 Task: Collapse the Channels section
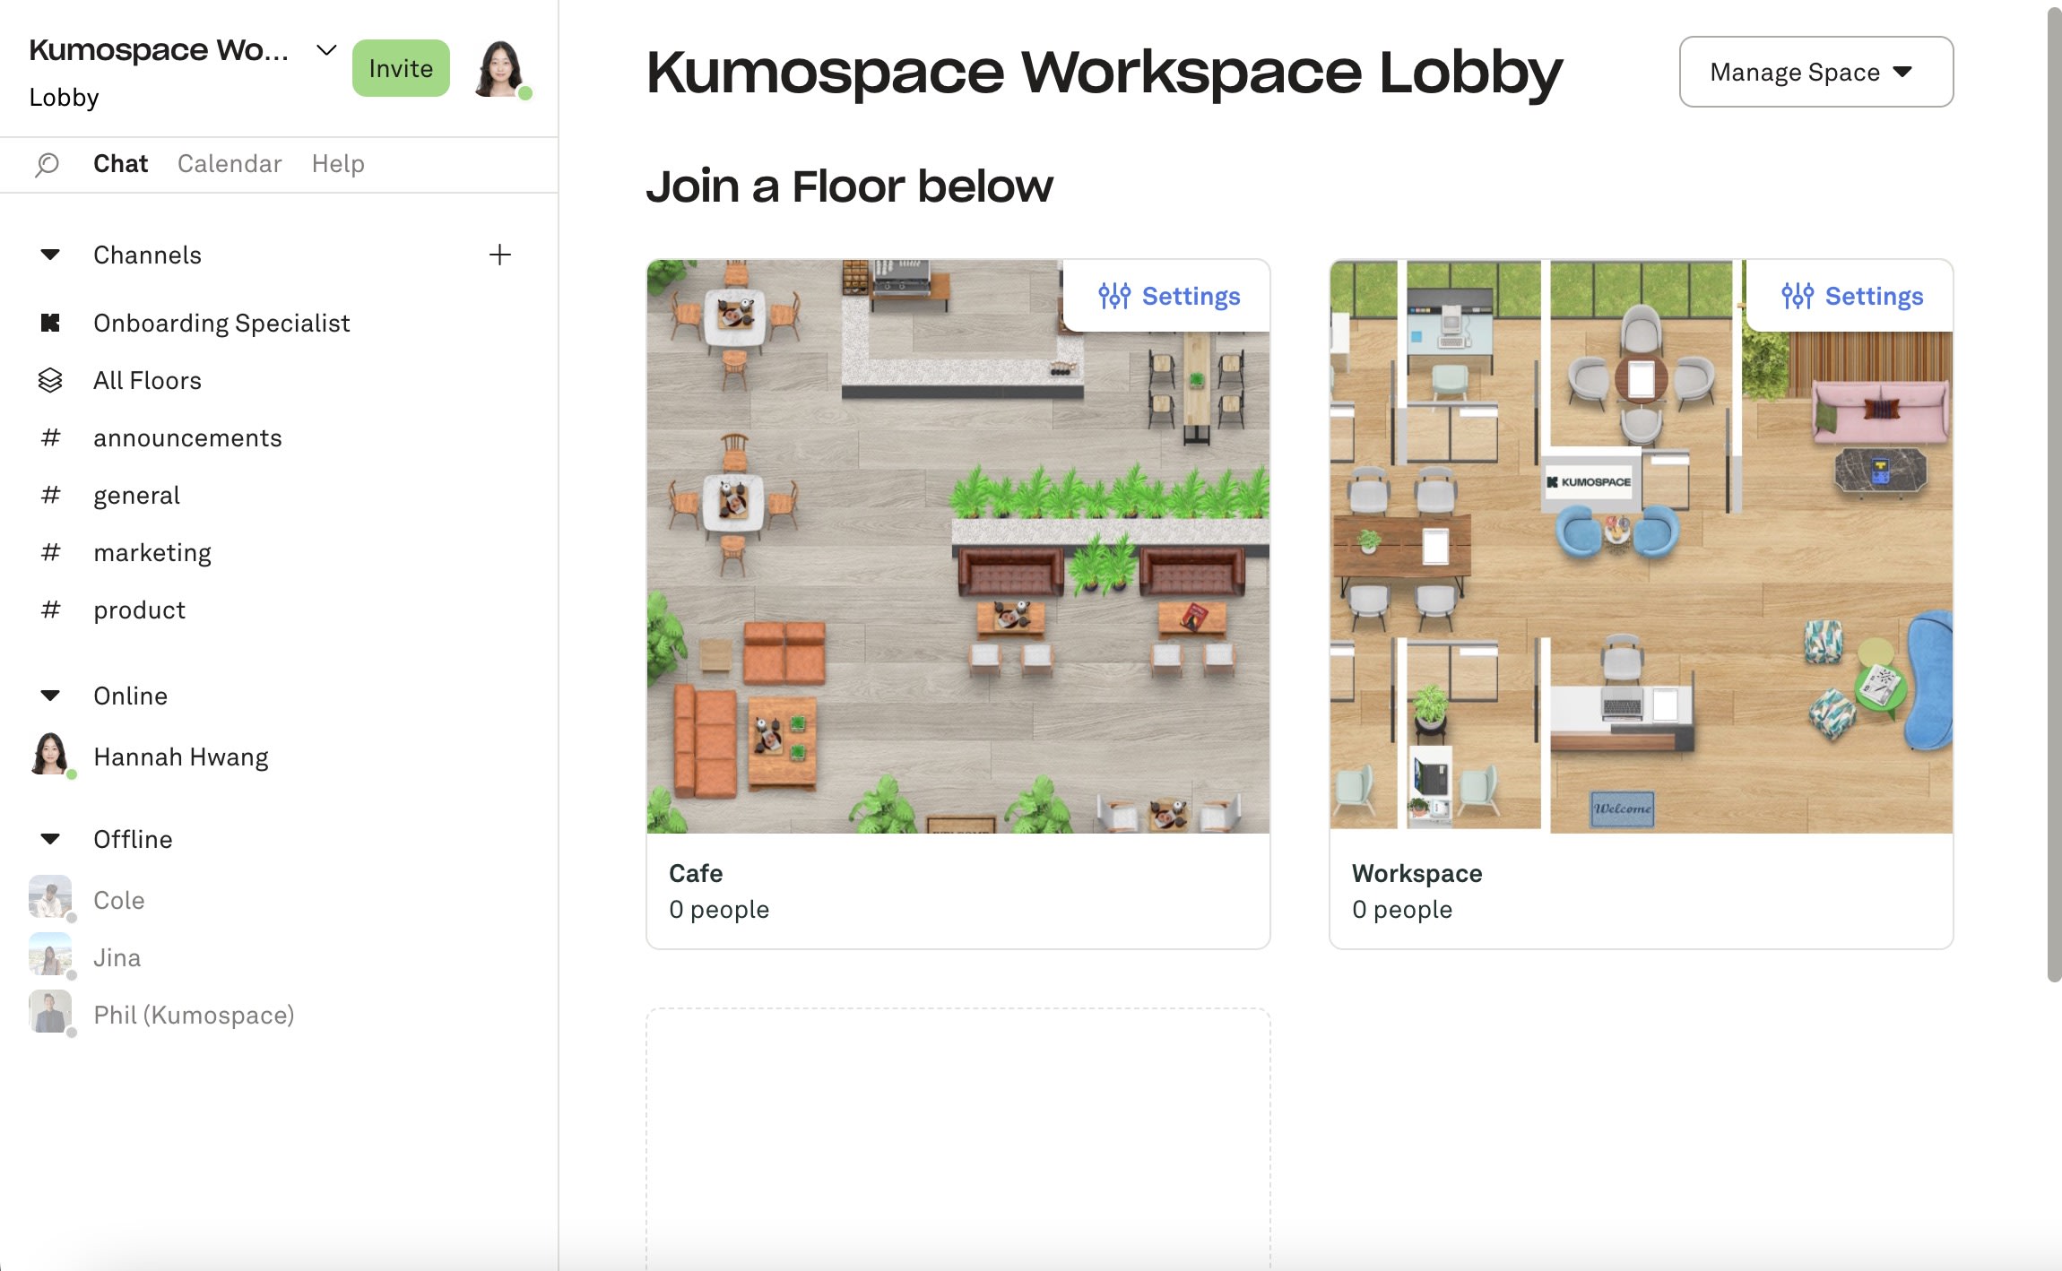(x=50, y=255)
